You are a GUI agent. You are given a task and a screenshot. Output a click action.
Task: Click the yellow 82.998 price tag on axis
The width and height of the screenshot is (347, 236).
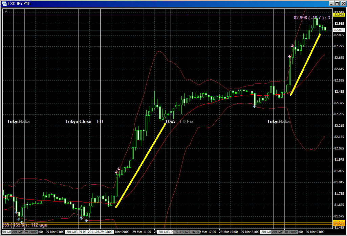pos(338,15)
